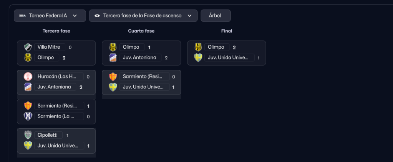Open the Villa Mitre team name link

point(50,47)
